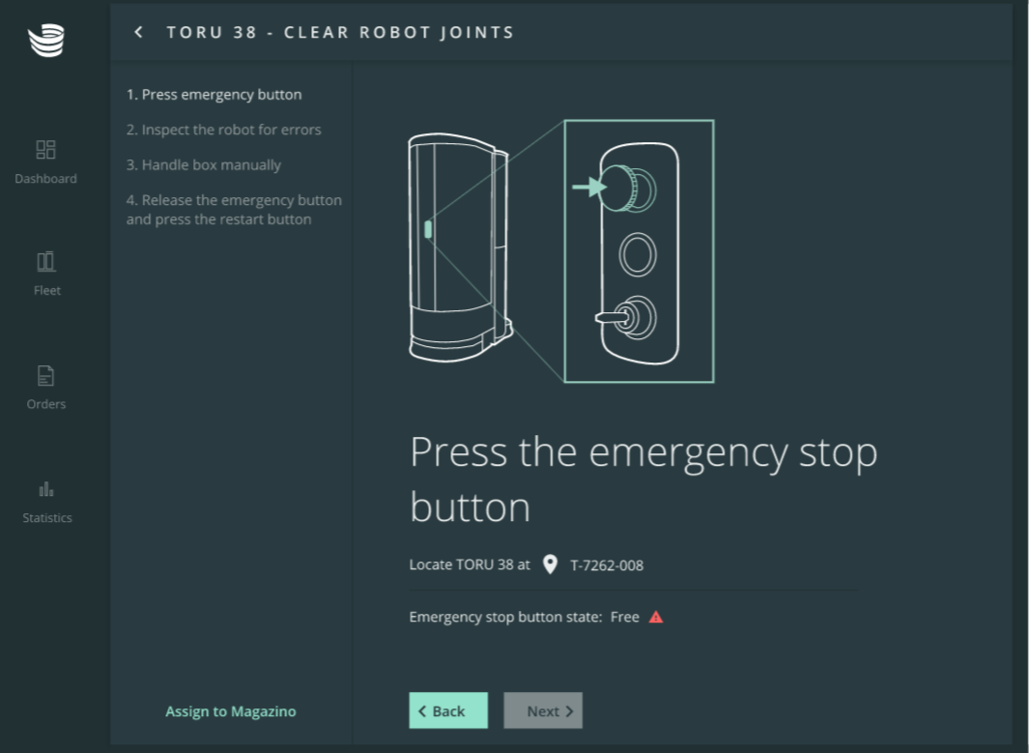Open the Statistics bar chart icon
The width and height of the screenshot is (1029, 753).
tap(46, 489)
